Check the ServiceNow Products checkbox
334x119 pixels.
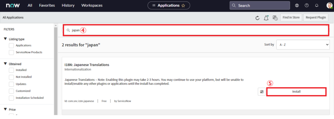pos(11,52)
